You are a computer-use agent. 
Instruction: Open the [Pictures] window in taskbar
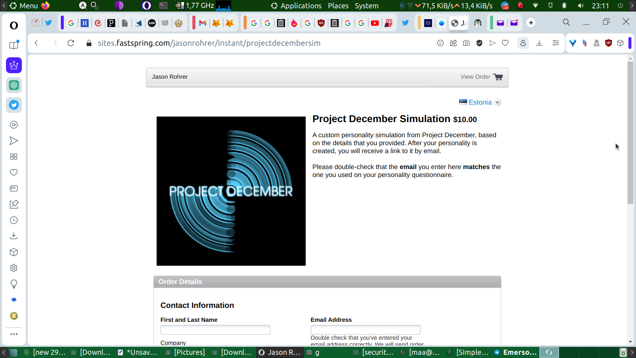click(x=186, y=352)
